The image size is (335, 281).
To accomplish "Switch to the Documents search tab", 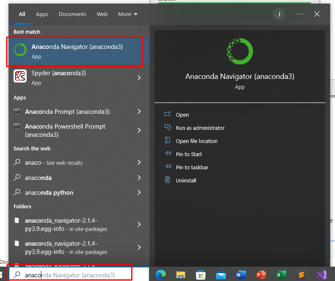I will click(x=72, y=14).
